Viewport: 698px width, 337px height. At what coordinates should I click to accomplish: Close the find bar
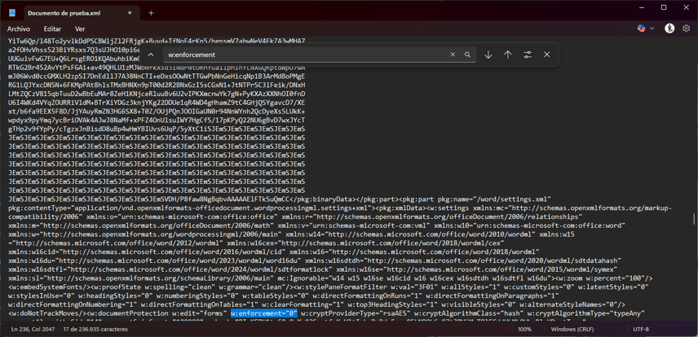click(547, 55)
